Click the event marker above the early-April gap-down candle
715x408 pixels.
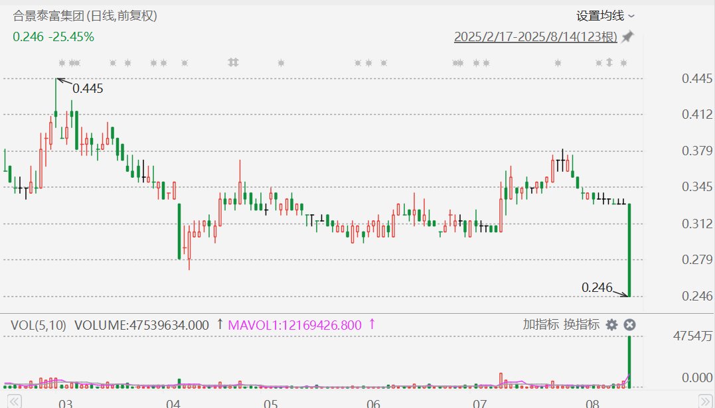pyautogui.click(x=185, y=63)
